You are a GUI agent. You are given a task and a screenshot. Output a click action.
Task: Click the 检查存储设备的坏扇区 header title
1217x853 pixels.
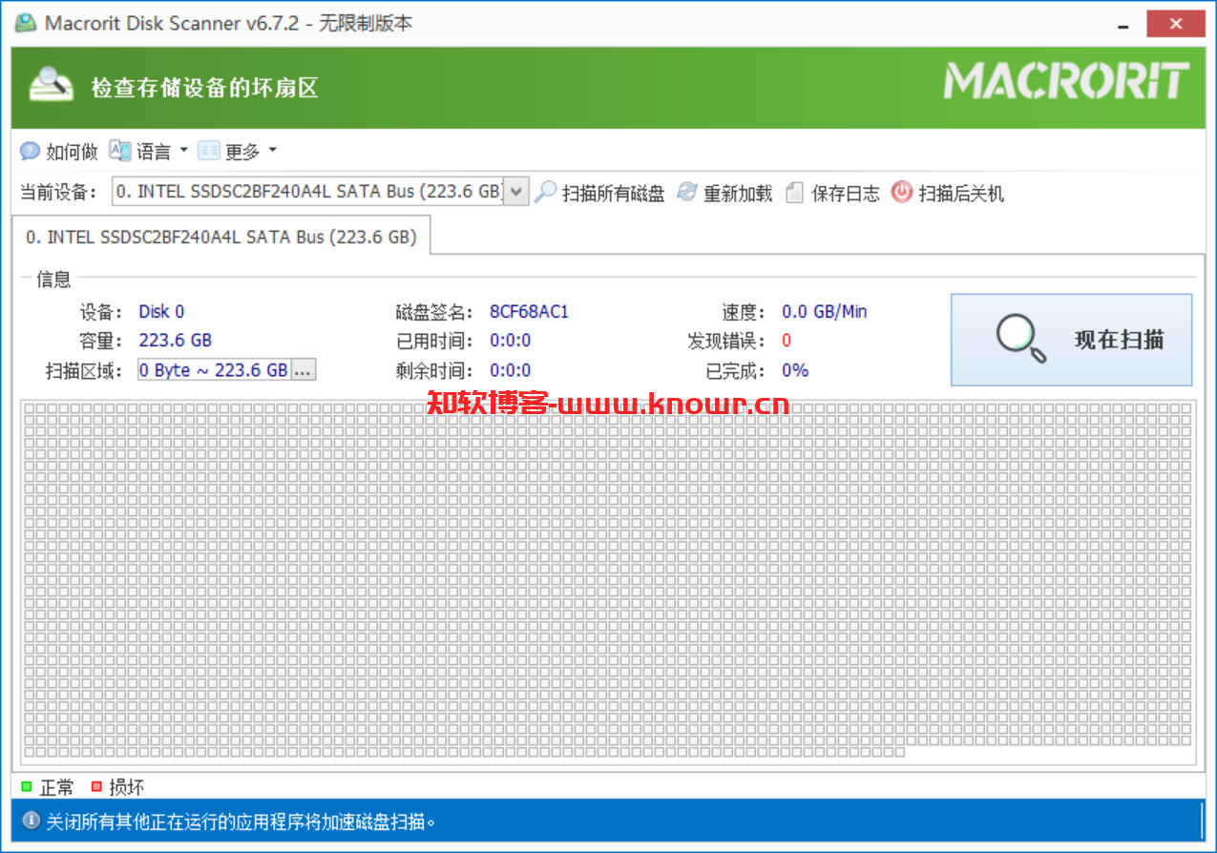(204, 88)
